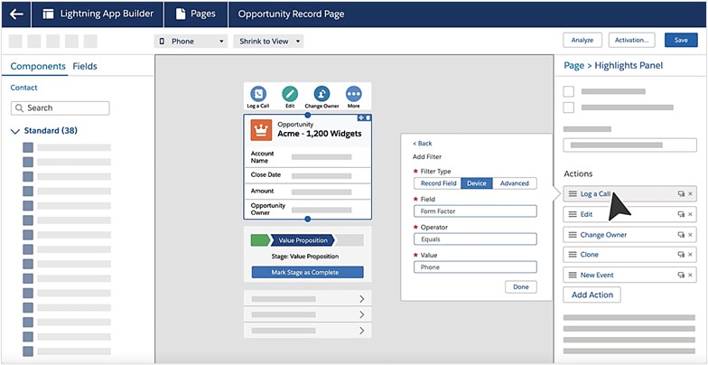Collapse the Standard (38) components section
708x365 pixels.
(15, 131)
